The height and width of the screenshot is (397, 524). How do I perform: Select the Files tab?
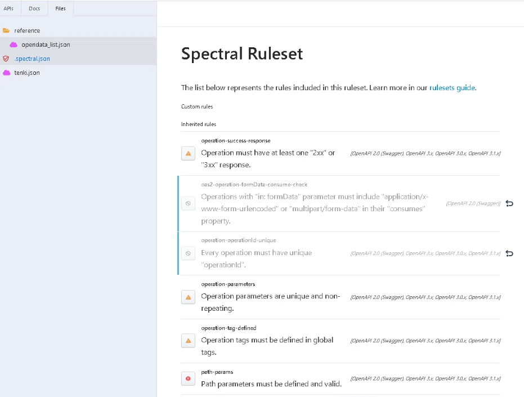(x=60, y=8)
